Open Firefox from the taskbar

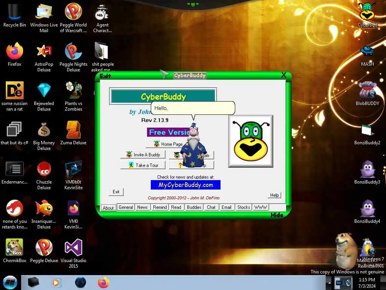[x=104, y=282]
